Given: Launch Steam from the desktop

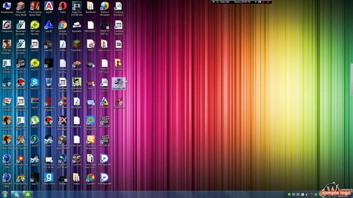Looking at the screenshot, I should pyautogui.click(x=49, y=141).
